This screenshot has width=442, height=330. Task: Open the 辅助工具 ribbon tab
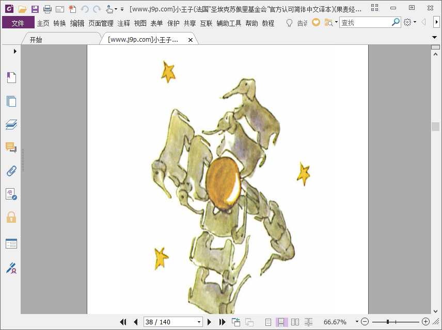click(229, 23)
